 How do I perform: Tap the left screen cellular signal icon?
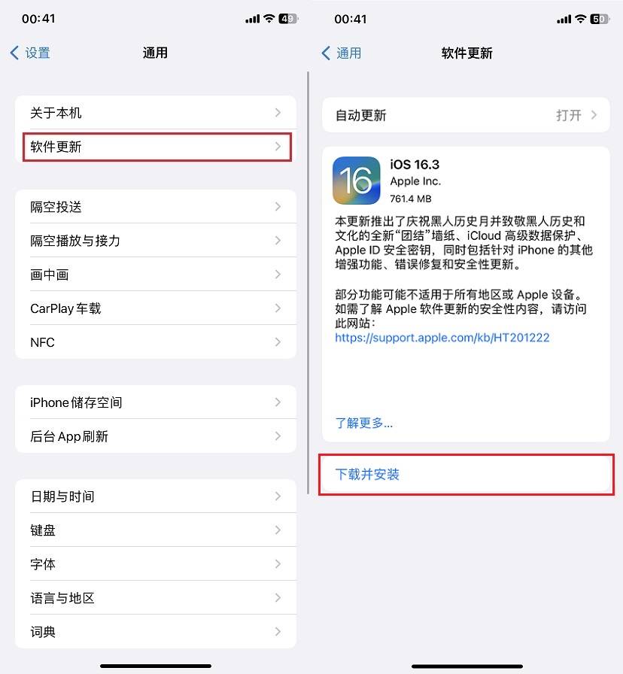click(x=252, y=19)
